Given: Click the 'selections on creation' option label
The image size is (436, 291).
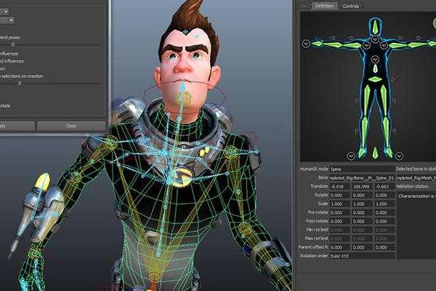Looking at the screenshot, I should tap(23, 76).
